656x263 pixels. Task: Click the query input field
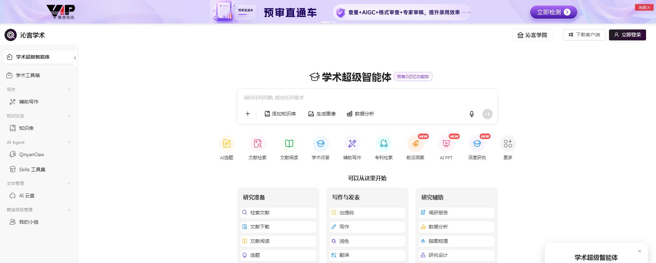coord(367,98)
